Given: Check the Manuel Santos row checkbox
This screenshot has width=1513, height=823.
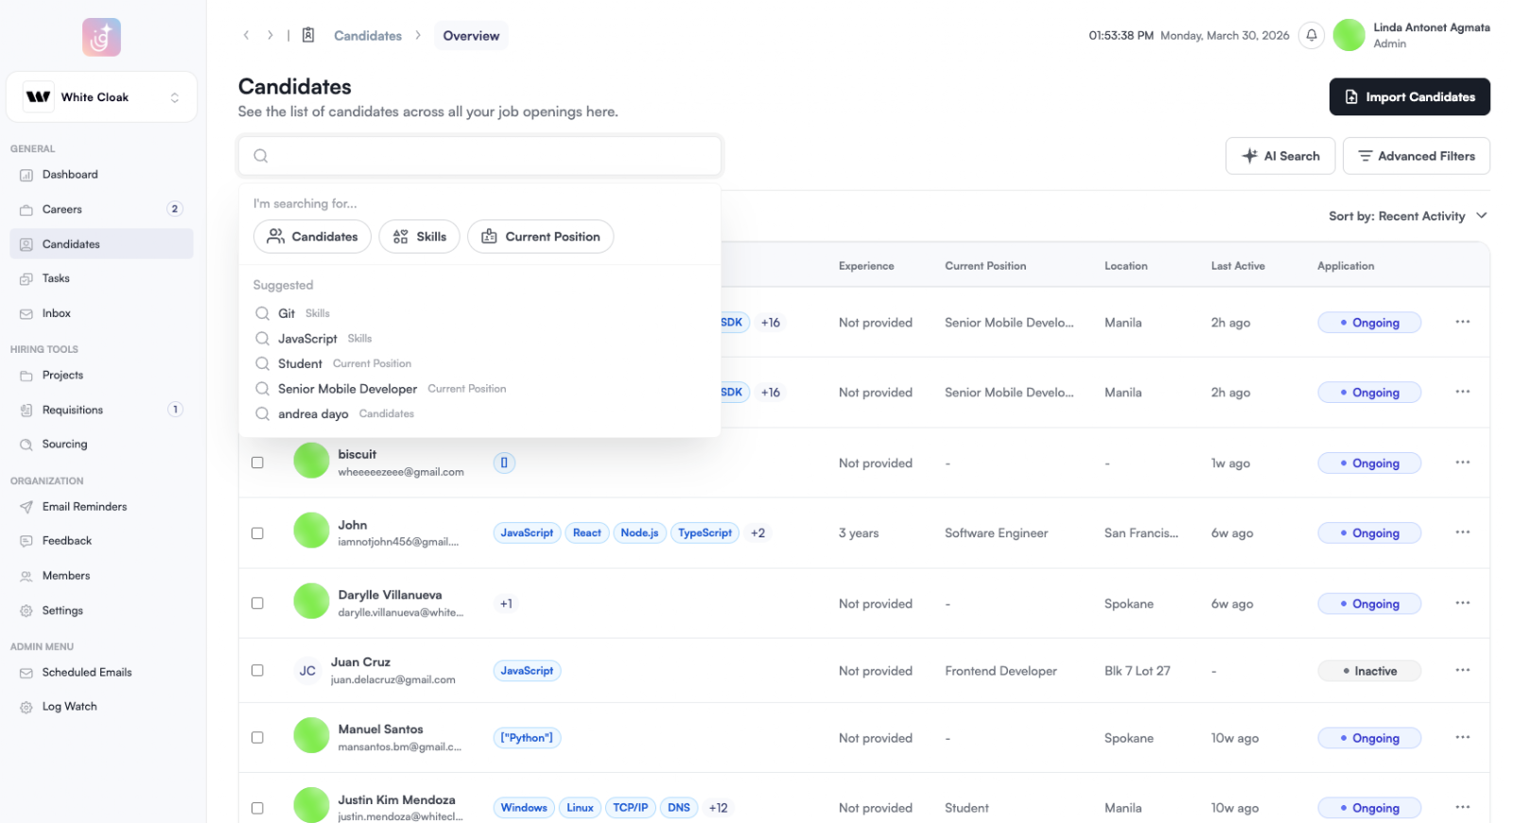Looking at the screenshot, I should [257, 738].
